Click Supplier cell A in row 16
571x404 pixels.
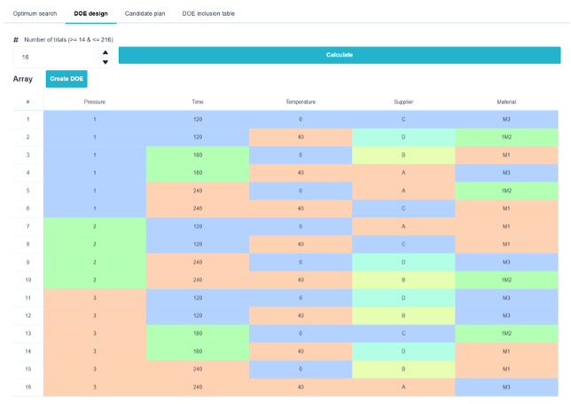[403, 387]
